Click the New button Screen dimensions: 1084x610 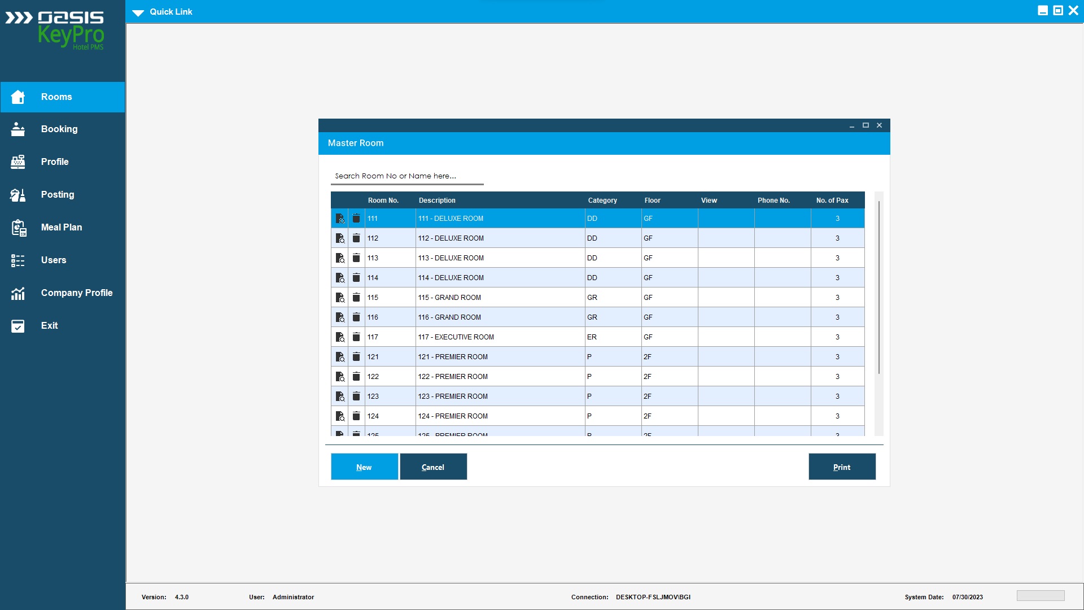[364, 467]
